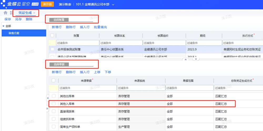Toggle select-all checkbox in 账簿 table header
263x131 pixels.
pyautogui.click(x=52, y=35)
